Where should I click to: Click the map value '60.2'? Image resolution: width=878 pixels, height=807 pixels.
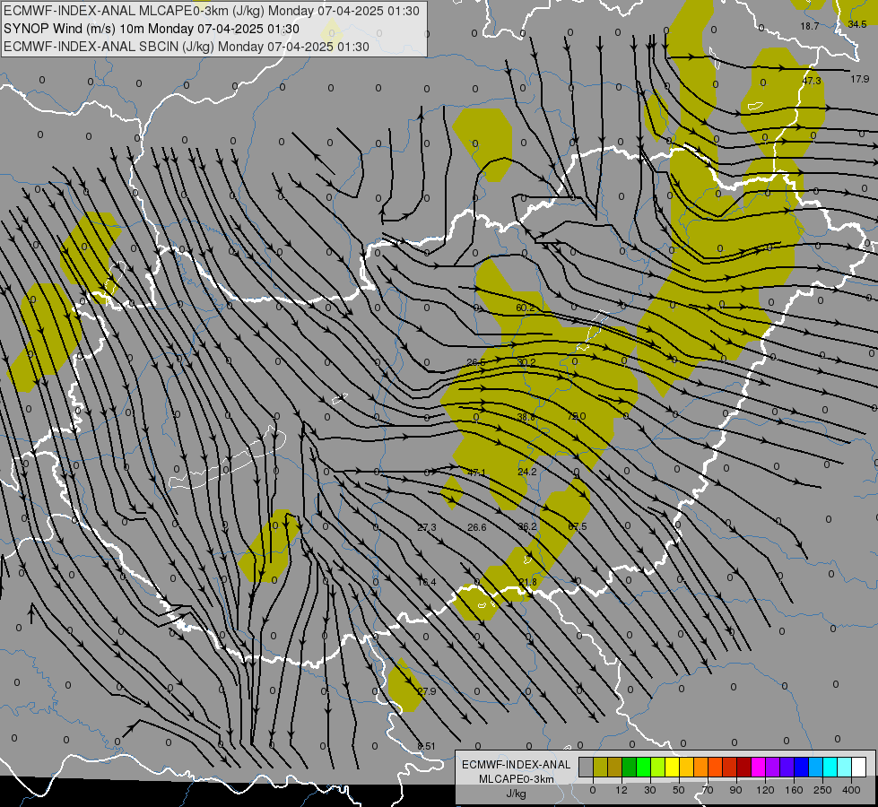pos(526,308)
